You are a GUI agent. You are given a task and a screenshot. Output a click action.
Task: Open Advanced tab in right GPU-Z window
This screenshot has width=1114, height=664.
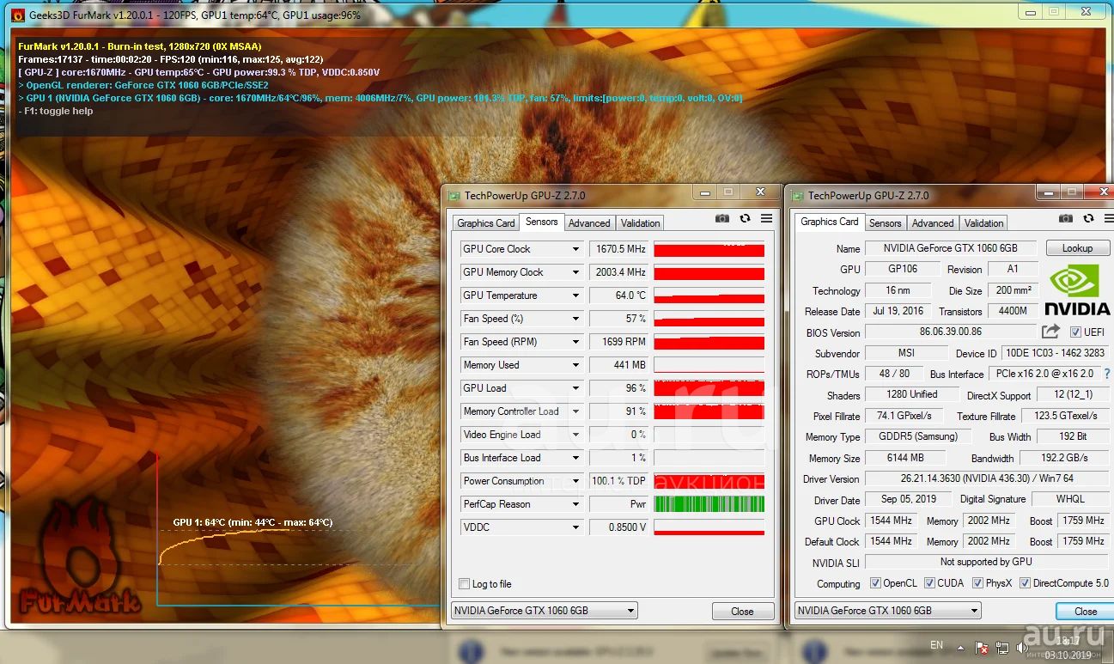(x=933, y=223)
